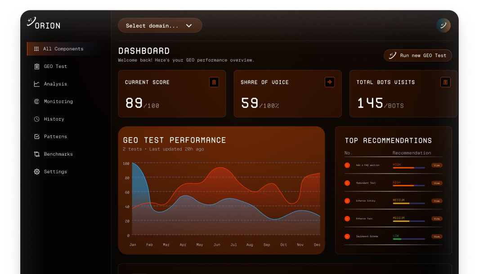Click HIGH priority bar for FAQ section
The height and width of the screenshot is (274, 479).
[409, 168]
